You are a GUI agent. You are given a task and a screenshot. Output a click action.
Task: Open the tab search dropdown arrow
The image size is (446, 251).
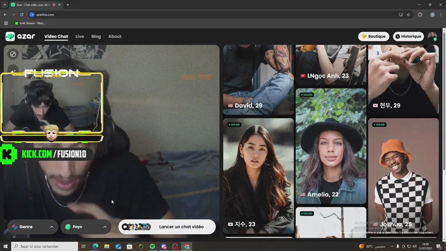(5, 5)
